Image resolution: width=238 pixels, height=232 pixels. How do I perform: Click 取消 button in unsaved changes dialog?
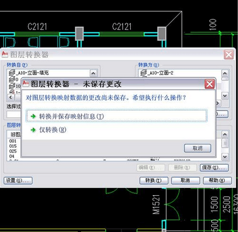point(198,148)
